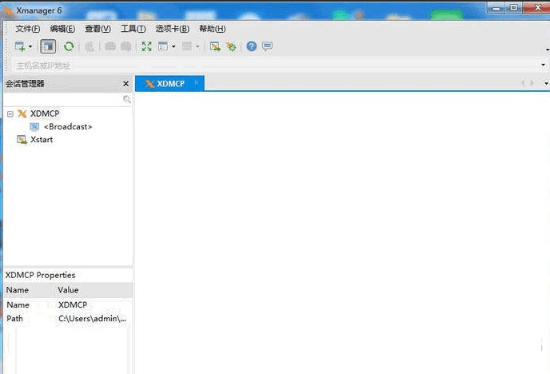Launch the Xstart toolbar icon
550x374 pixels.
pos(215,46)
